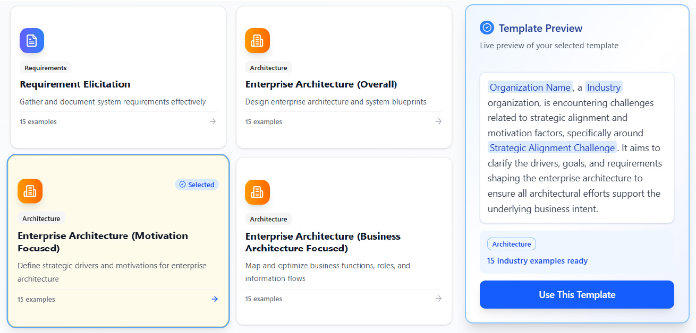Choose the Enterprise Architecture (Overall) title
This screenshot has height=333, width=696.
(321, 84)
